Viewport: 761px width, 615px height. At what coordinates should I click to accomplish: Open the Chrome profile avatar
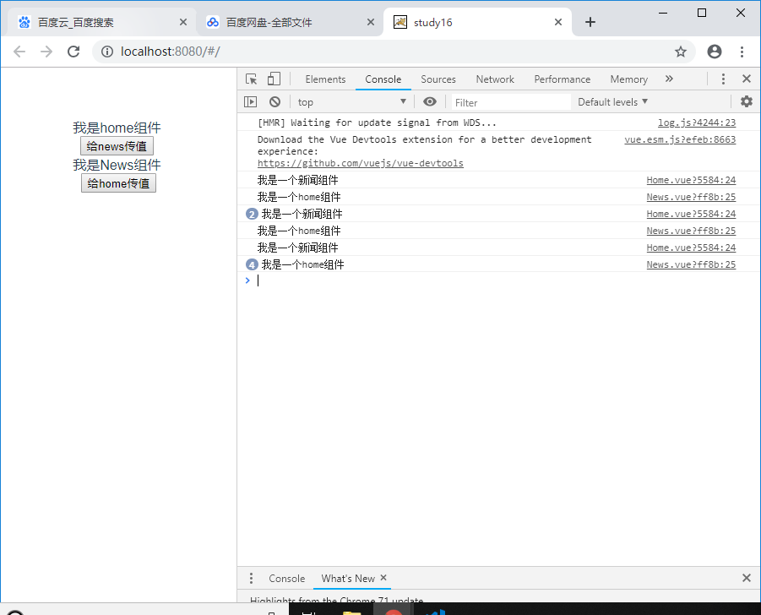click(714, 52)
